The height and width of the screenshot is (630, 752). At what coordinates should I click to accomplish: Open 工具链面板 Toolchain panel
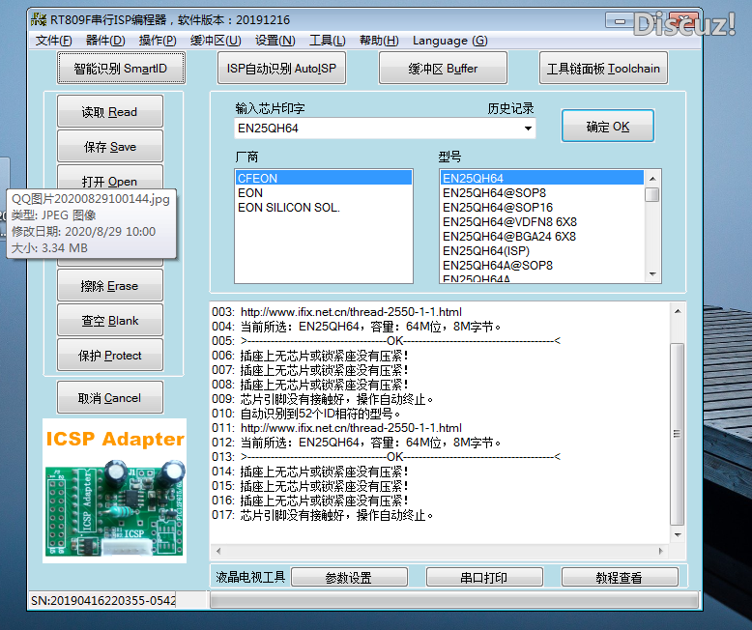pyautogui.click(x=603, y=68)
